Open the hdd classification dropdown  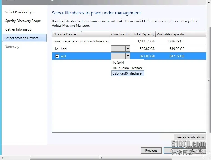point(128,49)
